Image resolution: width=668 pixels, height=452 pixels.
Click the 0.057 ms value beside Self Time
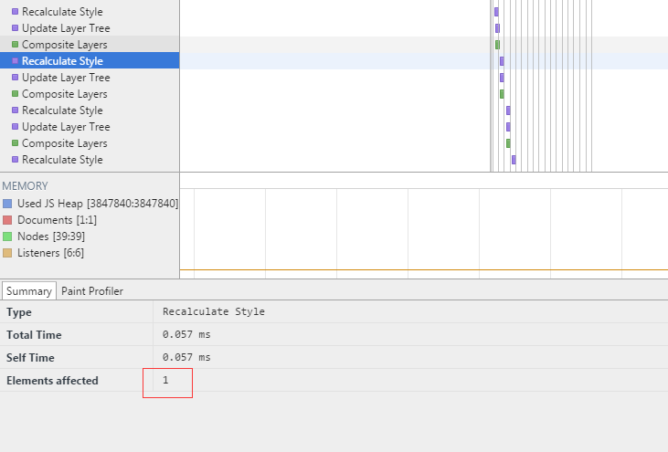click(186, 357)
